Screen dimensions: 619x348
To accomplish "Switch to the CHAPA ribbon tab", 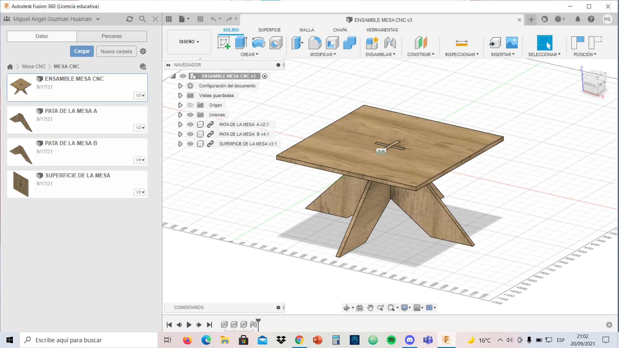I will click(x=340, y=30).
